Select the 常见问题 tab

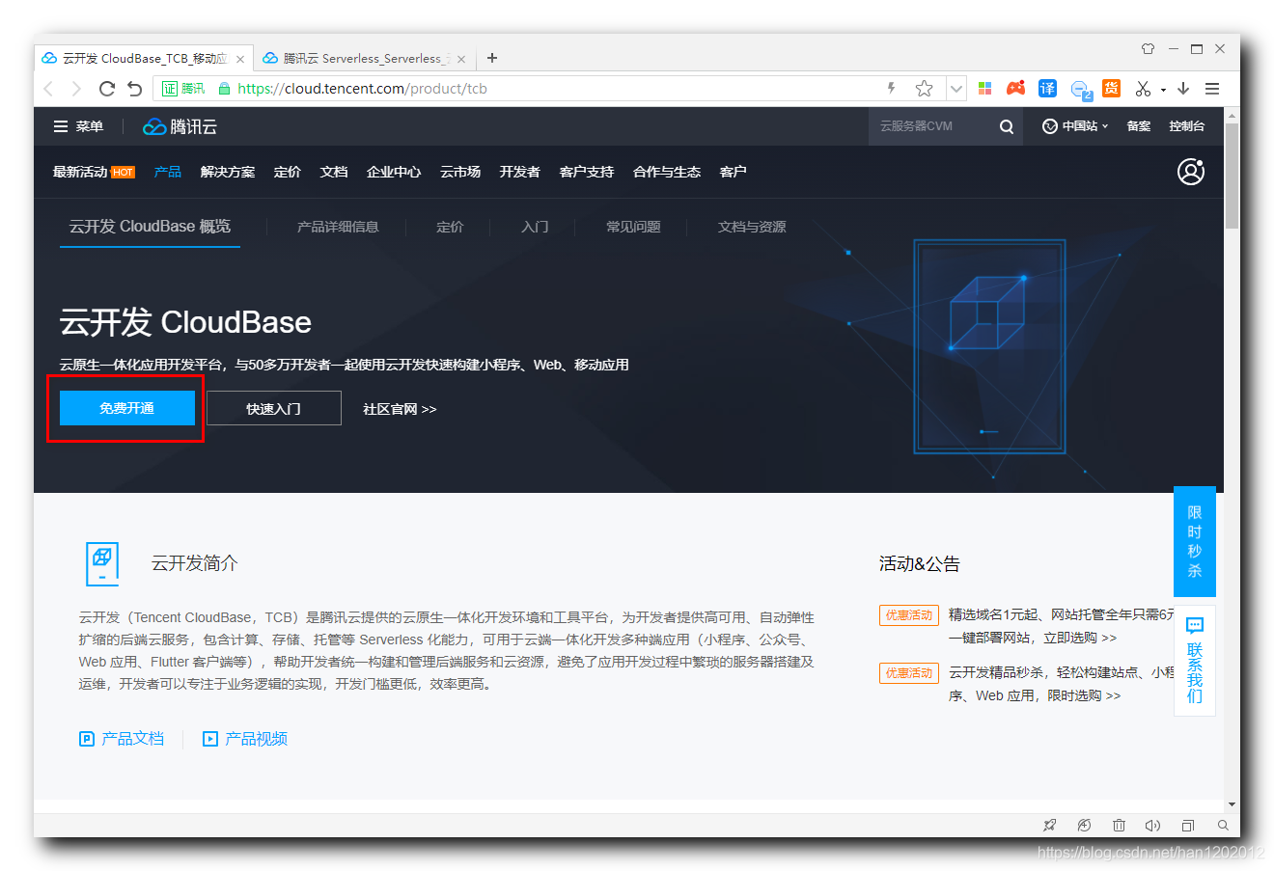[633, 227]
